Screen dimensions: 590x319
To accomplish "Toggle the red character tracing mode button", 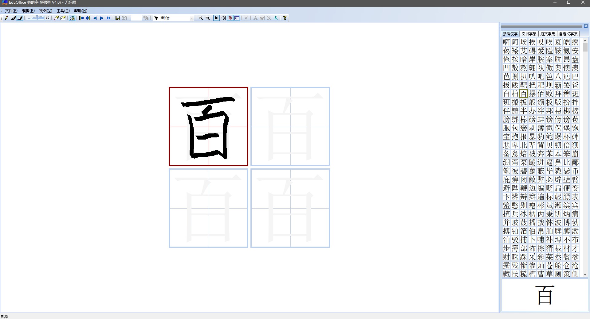I will click(x=230, y=18).
